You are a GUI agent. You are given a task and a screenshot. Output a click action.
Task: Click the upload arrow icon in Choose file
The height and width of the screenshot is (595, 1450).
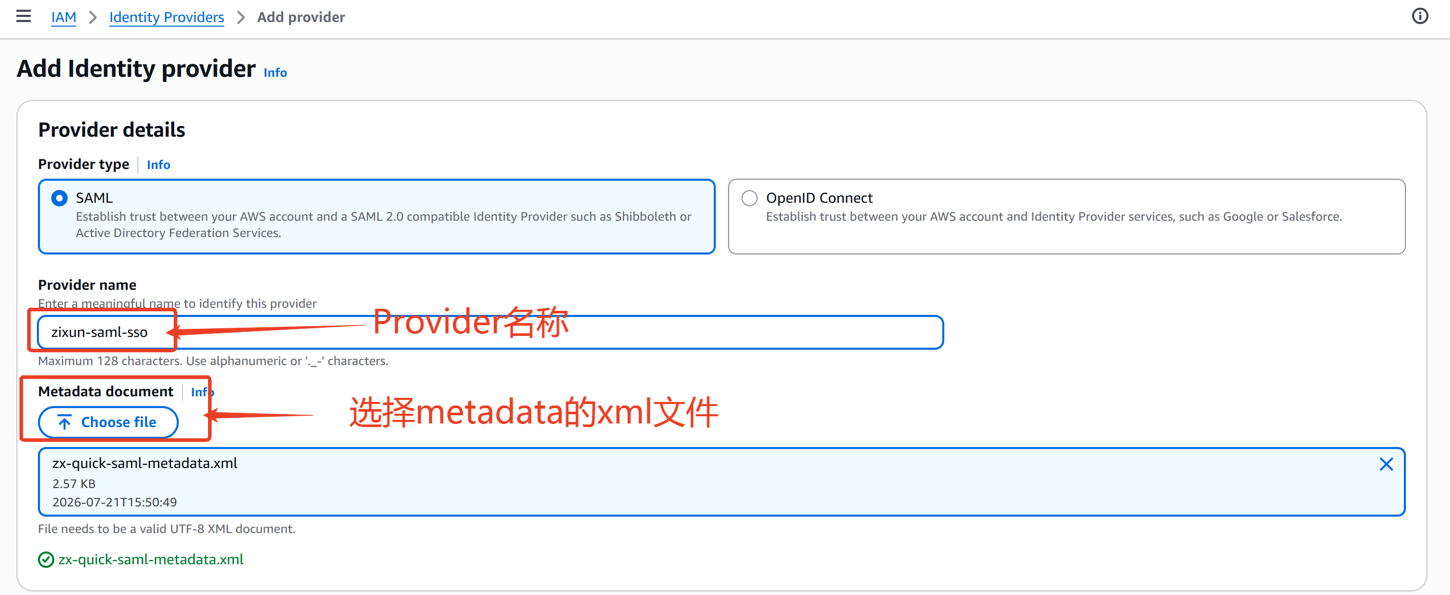coord(65,422)
